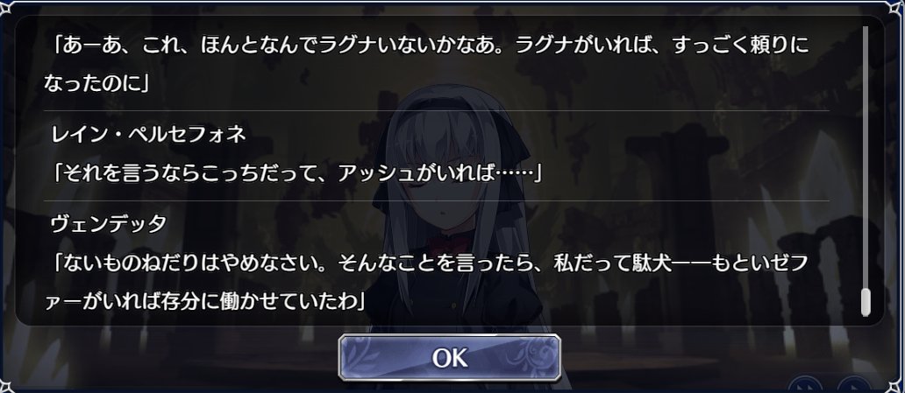Click the line 「ないものねだりはやめなさい
905x393 pixels.
[428, 264]
